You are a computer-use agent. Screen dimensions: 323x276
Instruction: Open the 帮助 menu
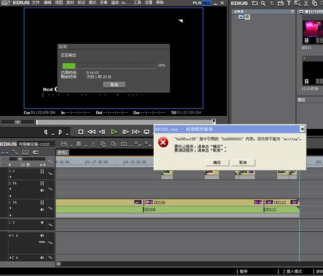(160, 3)
